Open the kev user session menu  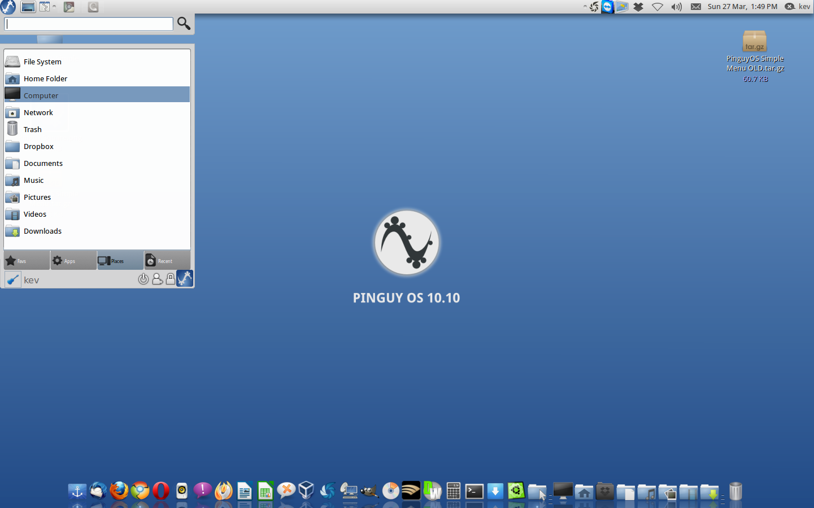pyautogui.click(x=798, y=7)
